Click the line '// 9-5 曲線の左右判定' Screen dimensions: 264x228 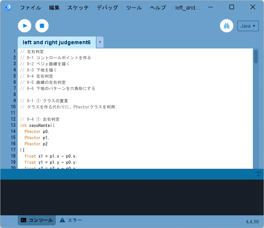coord(43,82)
